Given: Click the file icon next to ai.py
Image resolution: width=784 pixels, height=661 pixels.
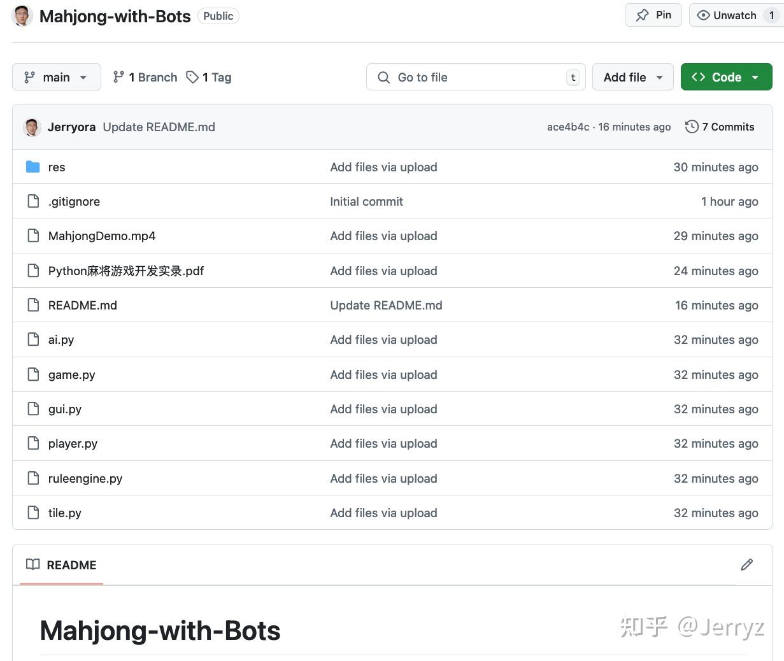Looking at the screenshot, I should (33, 339).
